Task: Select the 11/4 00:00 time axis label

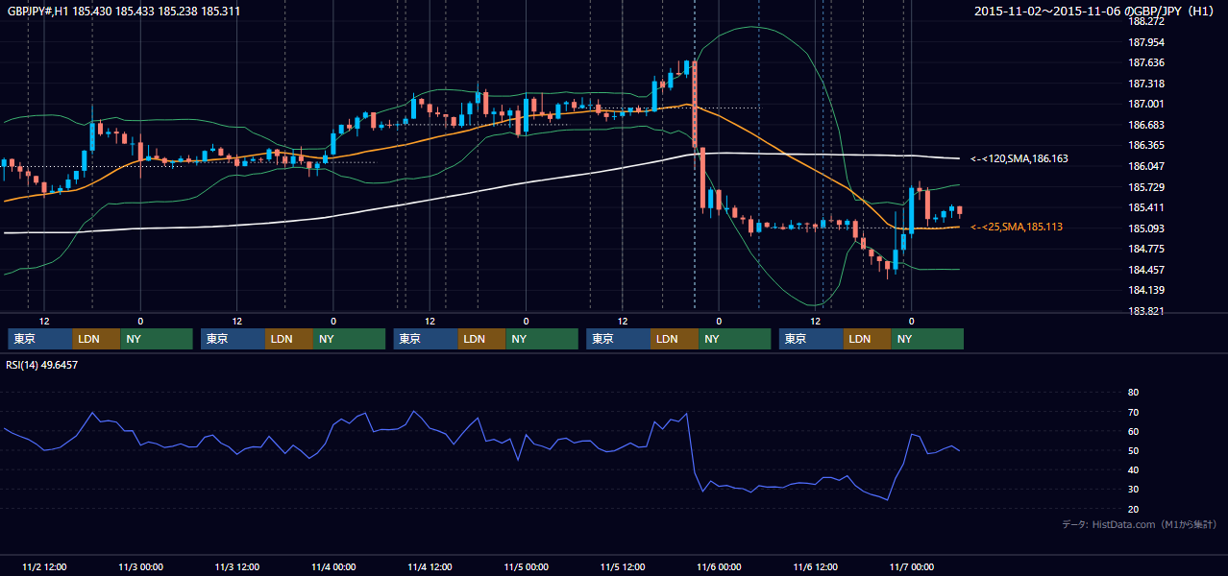Action: tap(333, 566)
